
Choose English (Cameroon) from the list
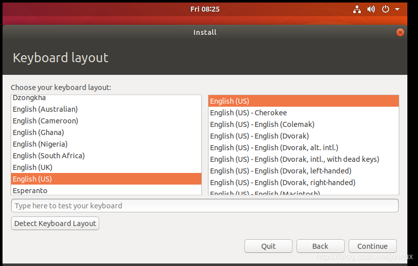[x=106, y=121]
